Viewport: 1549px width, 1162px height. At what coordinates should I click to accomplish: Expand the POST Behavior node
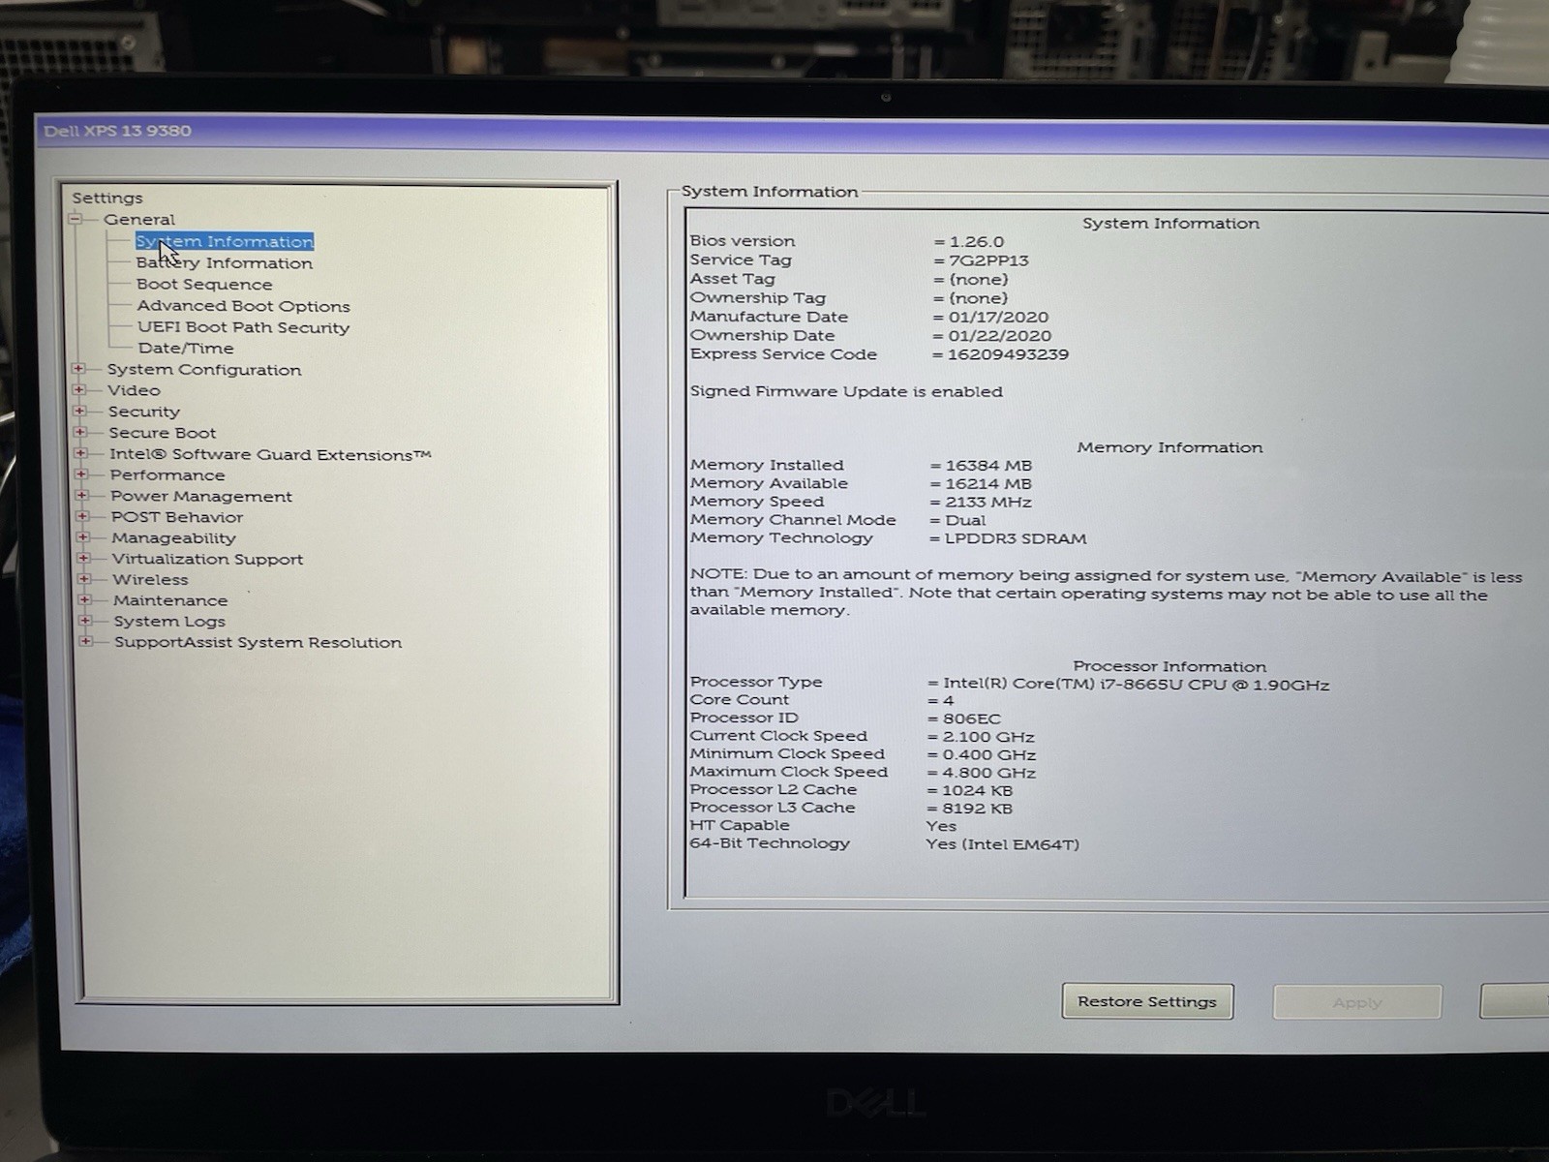click(82, 516)
